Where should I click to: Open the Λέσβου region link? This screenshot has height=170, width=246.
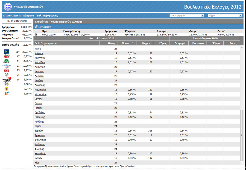[x=39, y=80]
